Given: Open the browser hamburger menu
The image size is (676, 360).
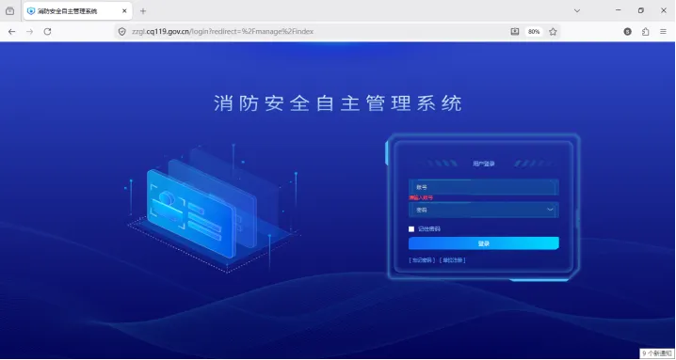Looking at the screenshot, I should (x=663, y=31).
